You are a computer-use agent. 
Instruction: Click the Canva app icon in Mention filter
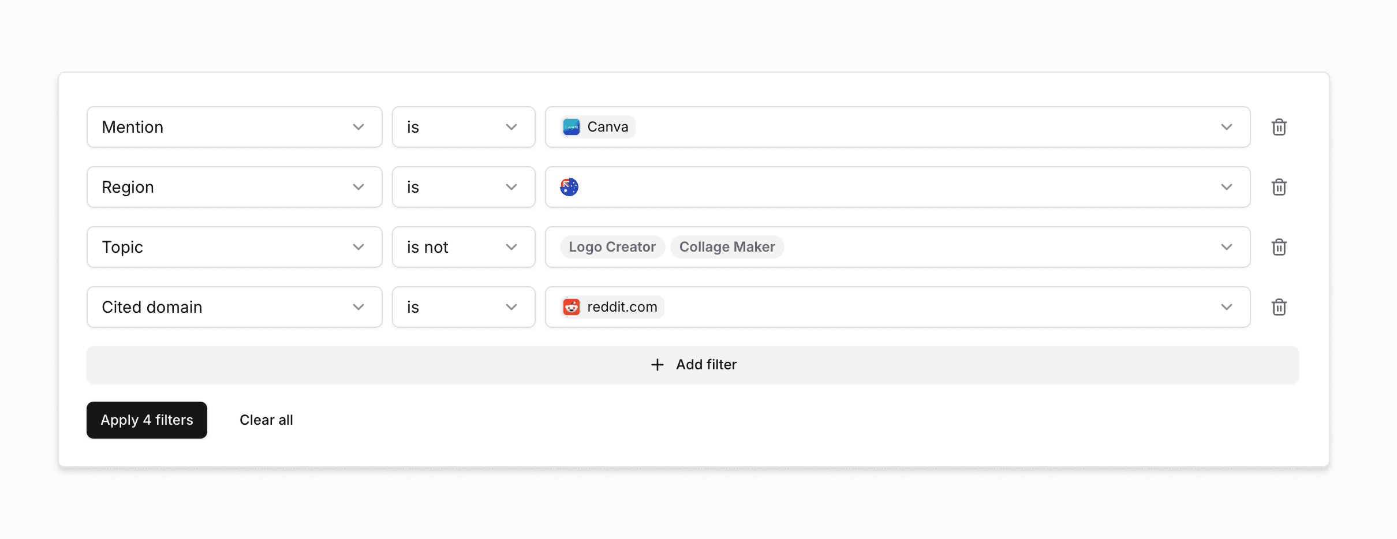click(571, 126)
